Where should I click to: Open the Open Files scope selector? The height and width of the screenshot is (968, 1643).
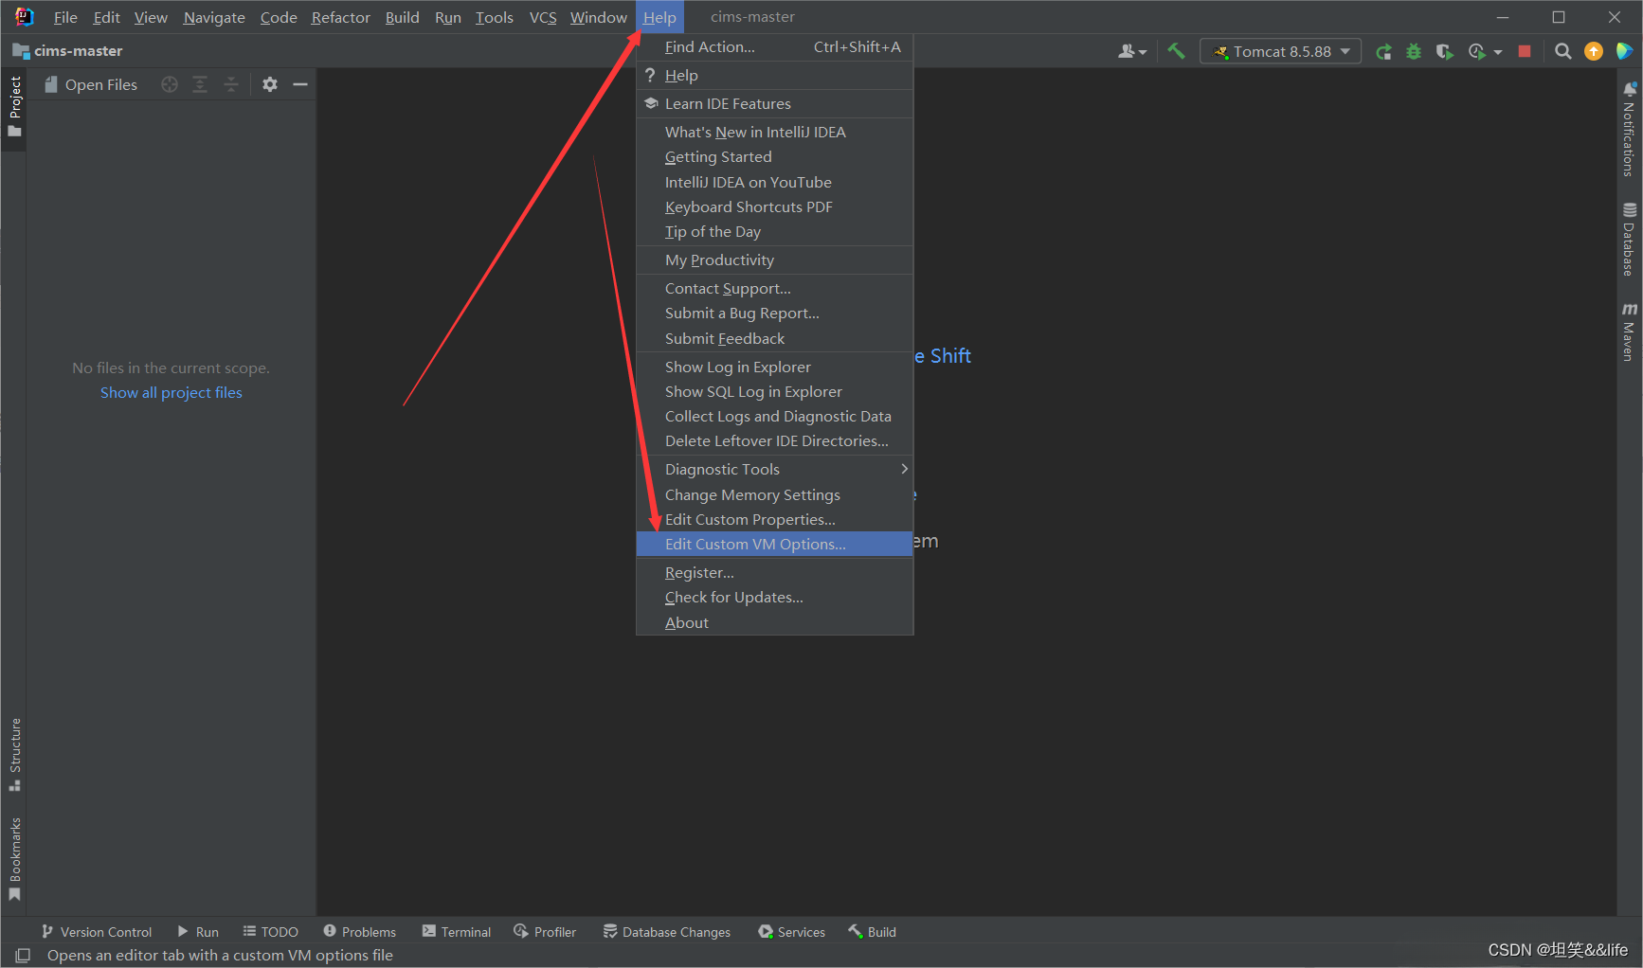[91, 84]
